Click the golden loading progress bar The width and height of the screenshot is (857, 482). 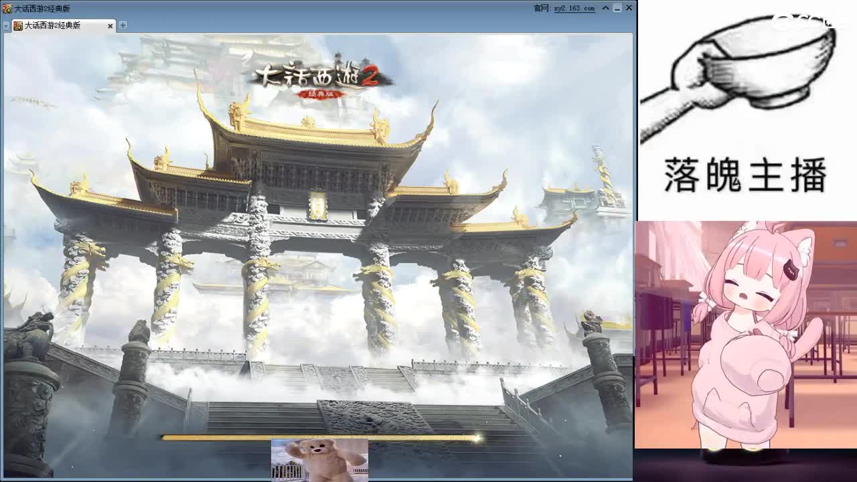[321, 438]
